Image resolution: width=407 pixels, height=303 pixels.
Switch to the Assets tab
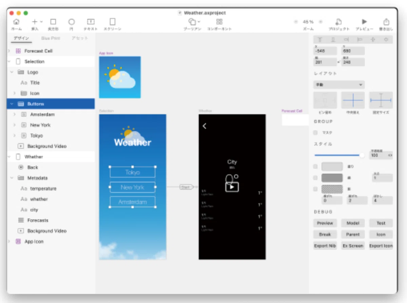[80, 38]
